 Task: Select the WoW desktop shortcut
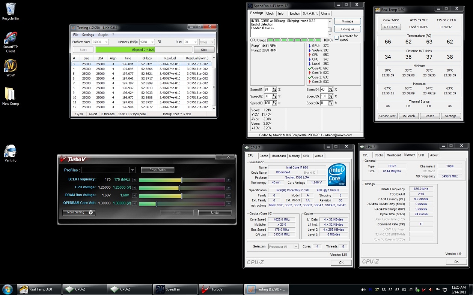[x=11, y=68]
